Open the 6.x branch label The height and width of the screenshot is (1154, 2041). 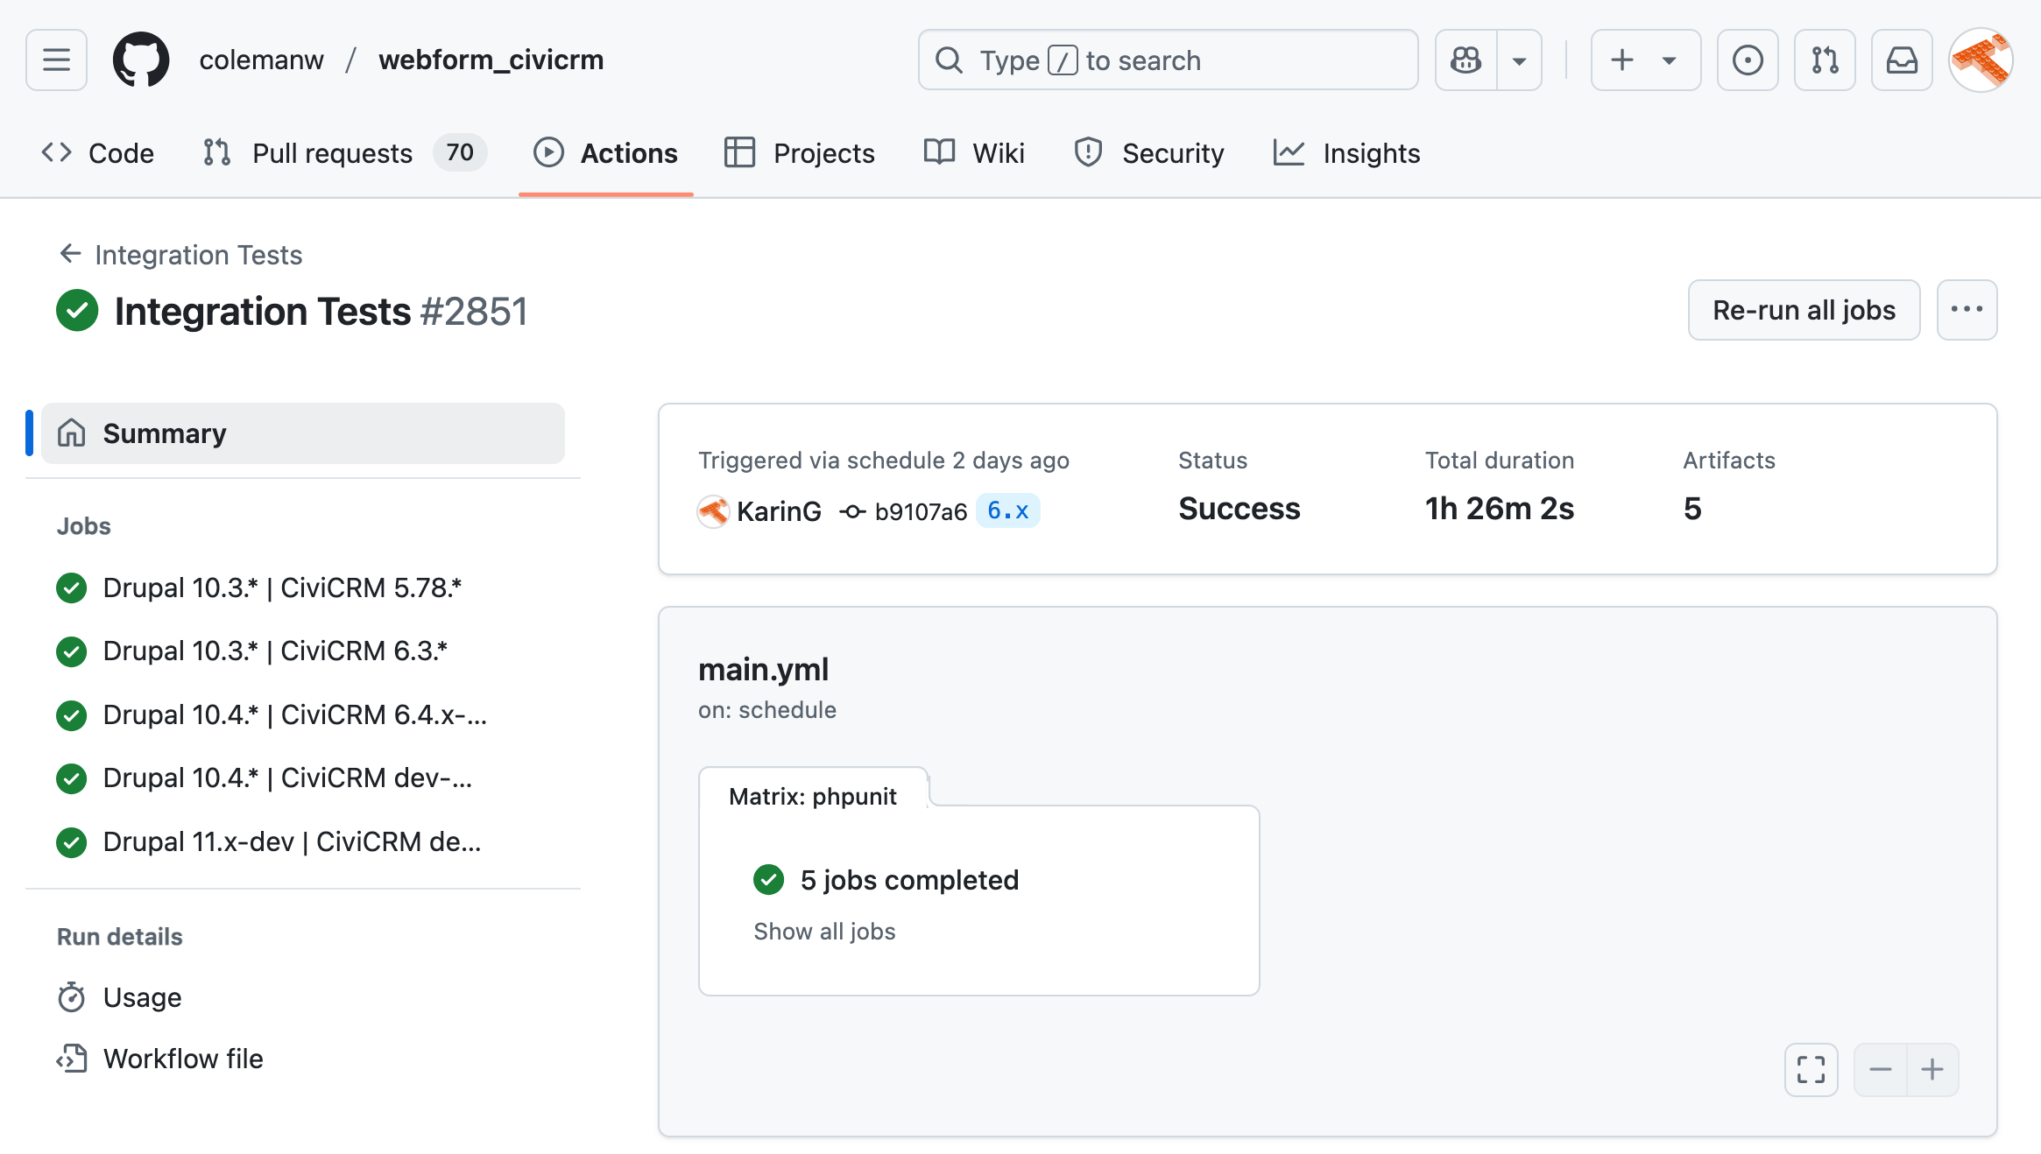pos(1007,510)
